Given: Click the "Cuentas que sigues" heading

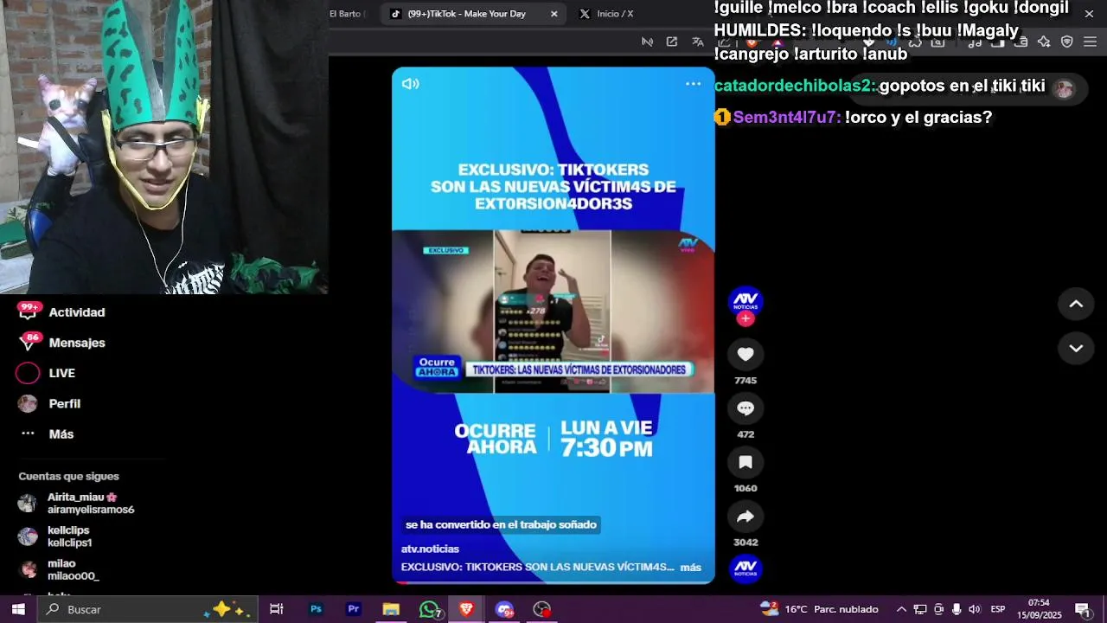Looking at the screenshot, I should [x=68, y=477].
